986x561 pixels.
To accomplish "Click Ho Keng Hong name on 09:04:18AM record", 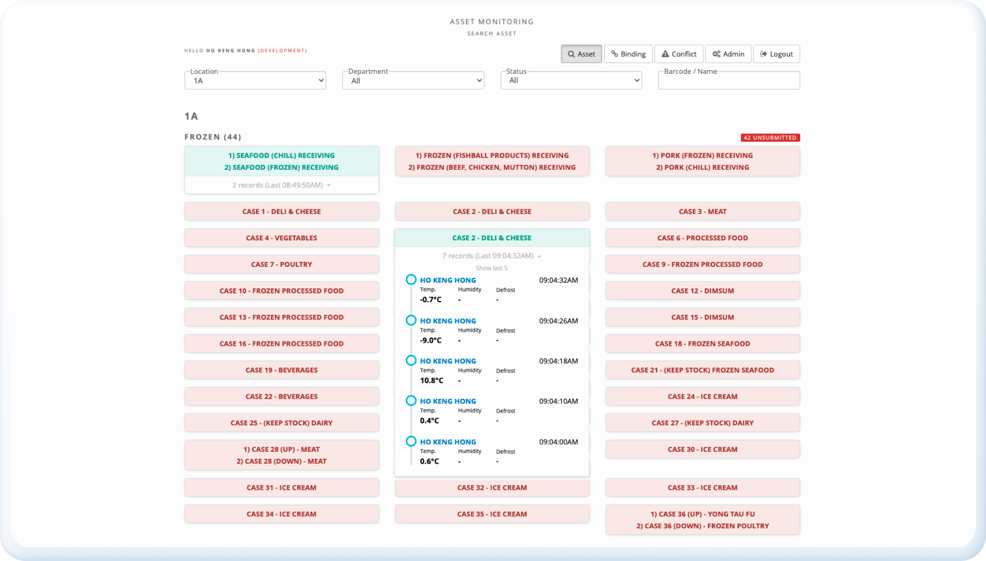I will [448, 361].
